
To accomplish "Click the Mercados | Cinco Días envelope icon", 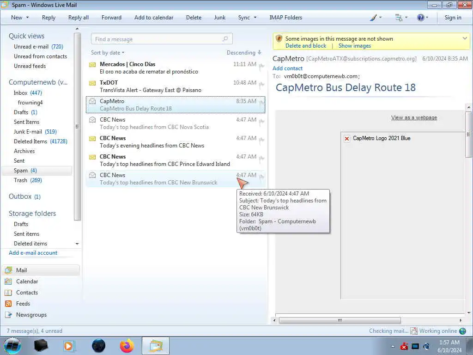I will pyautogui.click(x=92, y=65).
